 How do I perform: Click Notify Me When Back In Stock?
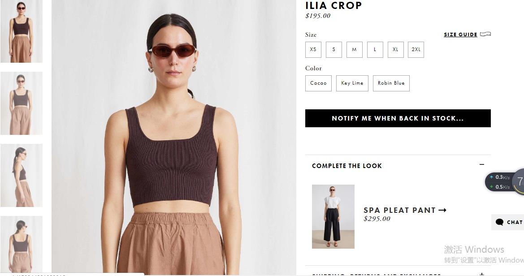click(398, 118)
